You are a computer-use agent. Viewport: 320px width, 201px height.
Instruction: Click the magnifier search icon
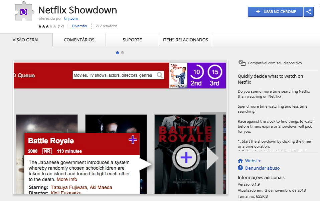click(160, 75)
